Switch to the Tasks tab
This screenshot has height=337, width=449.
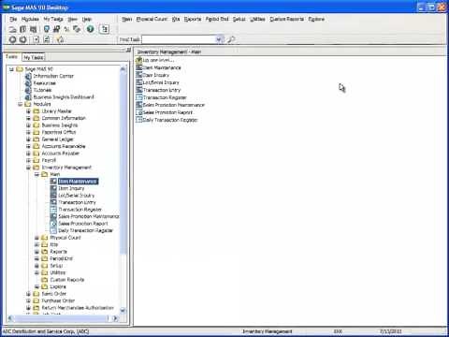pyautogui.click(x=11, y=57)
